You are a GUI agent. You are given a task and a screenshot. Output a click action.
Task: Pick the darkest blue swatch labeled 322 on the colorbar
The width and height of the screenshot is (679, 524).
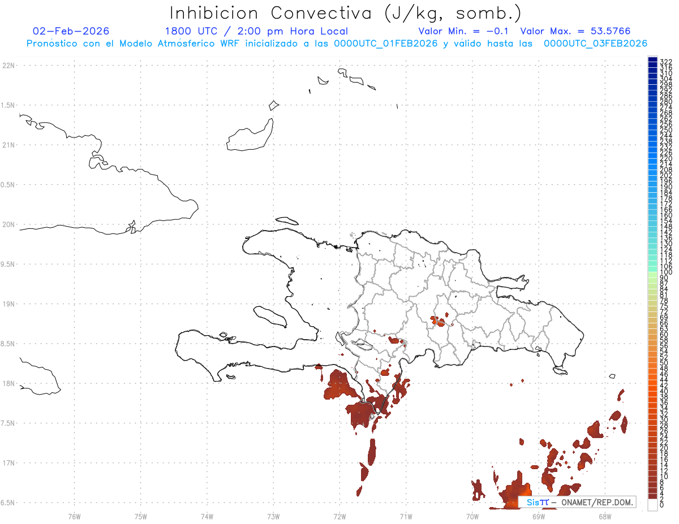[x=652, y=59]
